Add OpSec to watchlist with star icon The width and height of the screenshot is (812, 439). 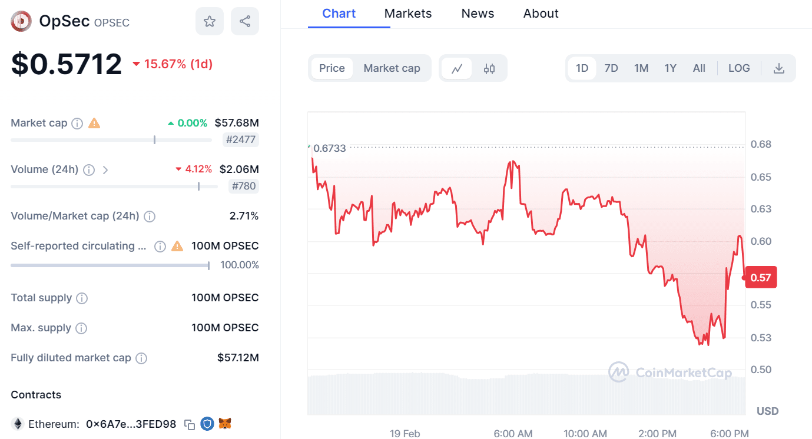[x=209, y=22]
